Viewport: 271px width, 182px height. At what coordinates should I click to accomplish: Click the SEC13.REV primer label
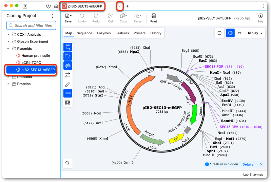[x=241, y=127]
